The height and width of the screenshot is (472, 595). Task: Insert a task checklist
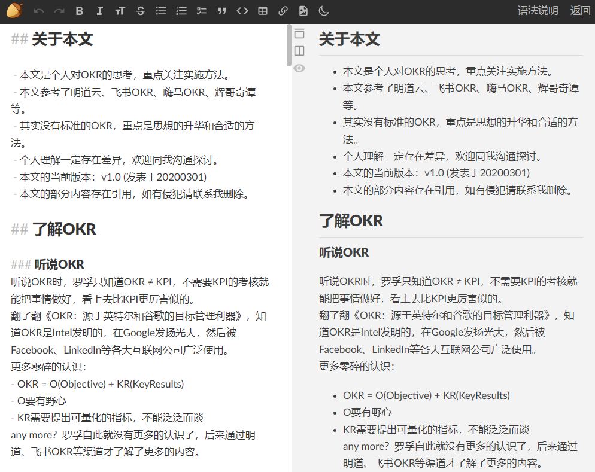pyautogui.click(x=201, y=10)
